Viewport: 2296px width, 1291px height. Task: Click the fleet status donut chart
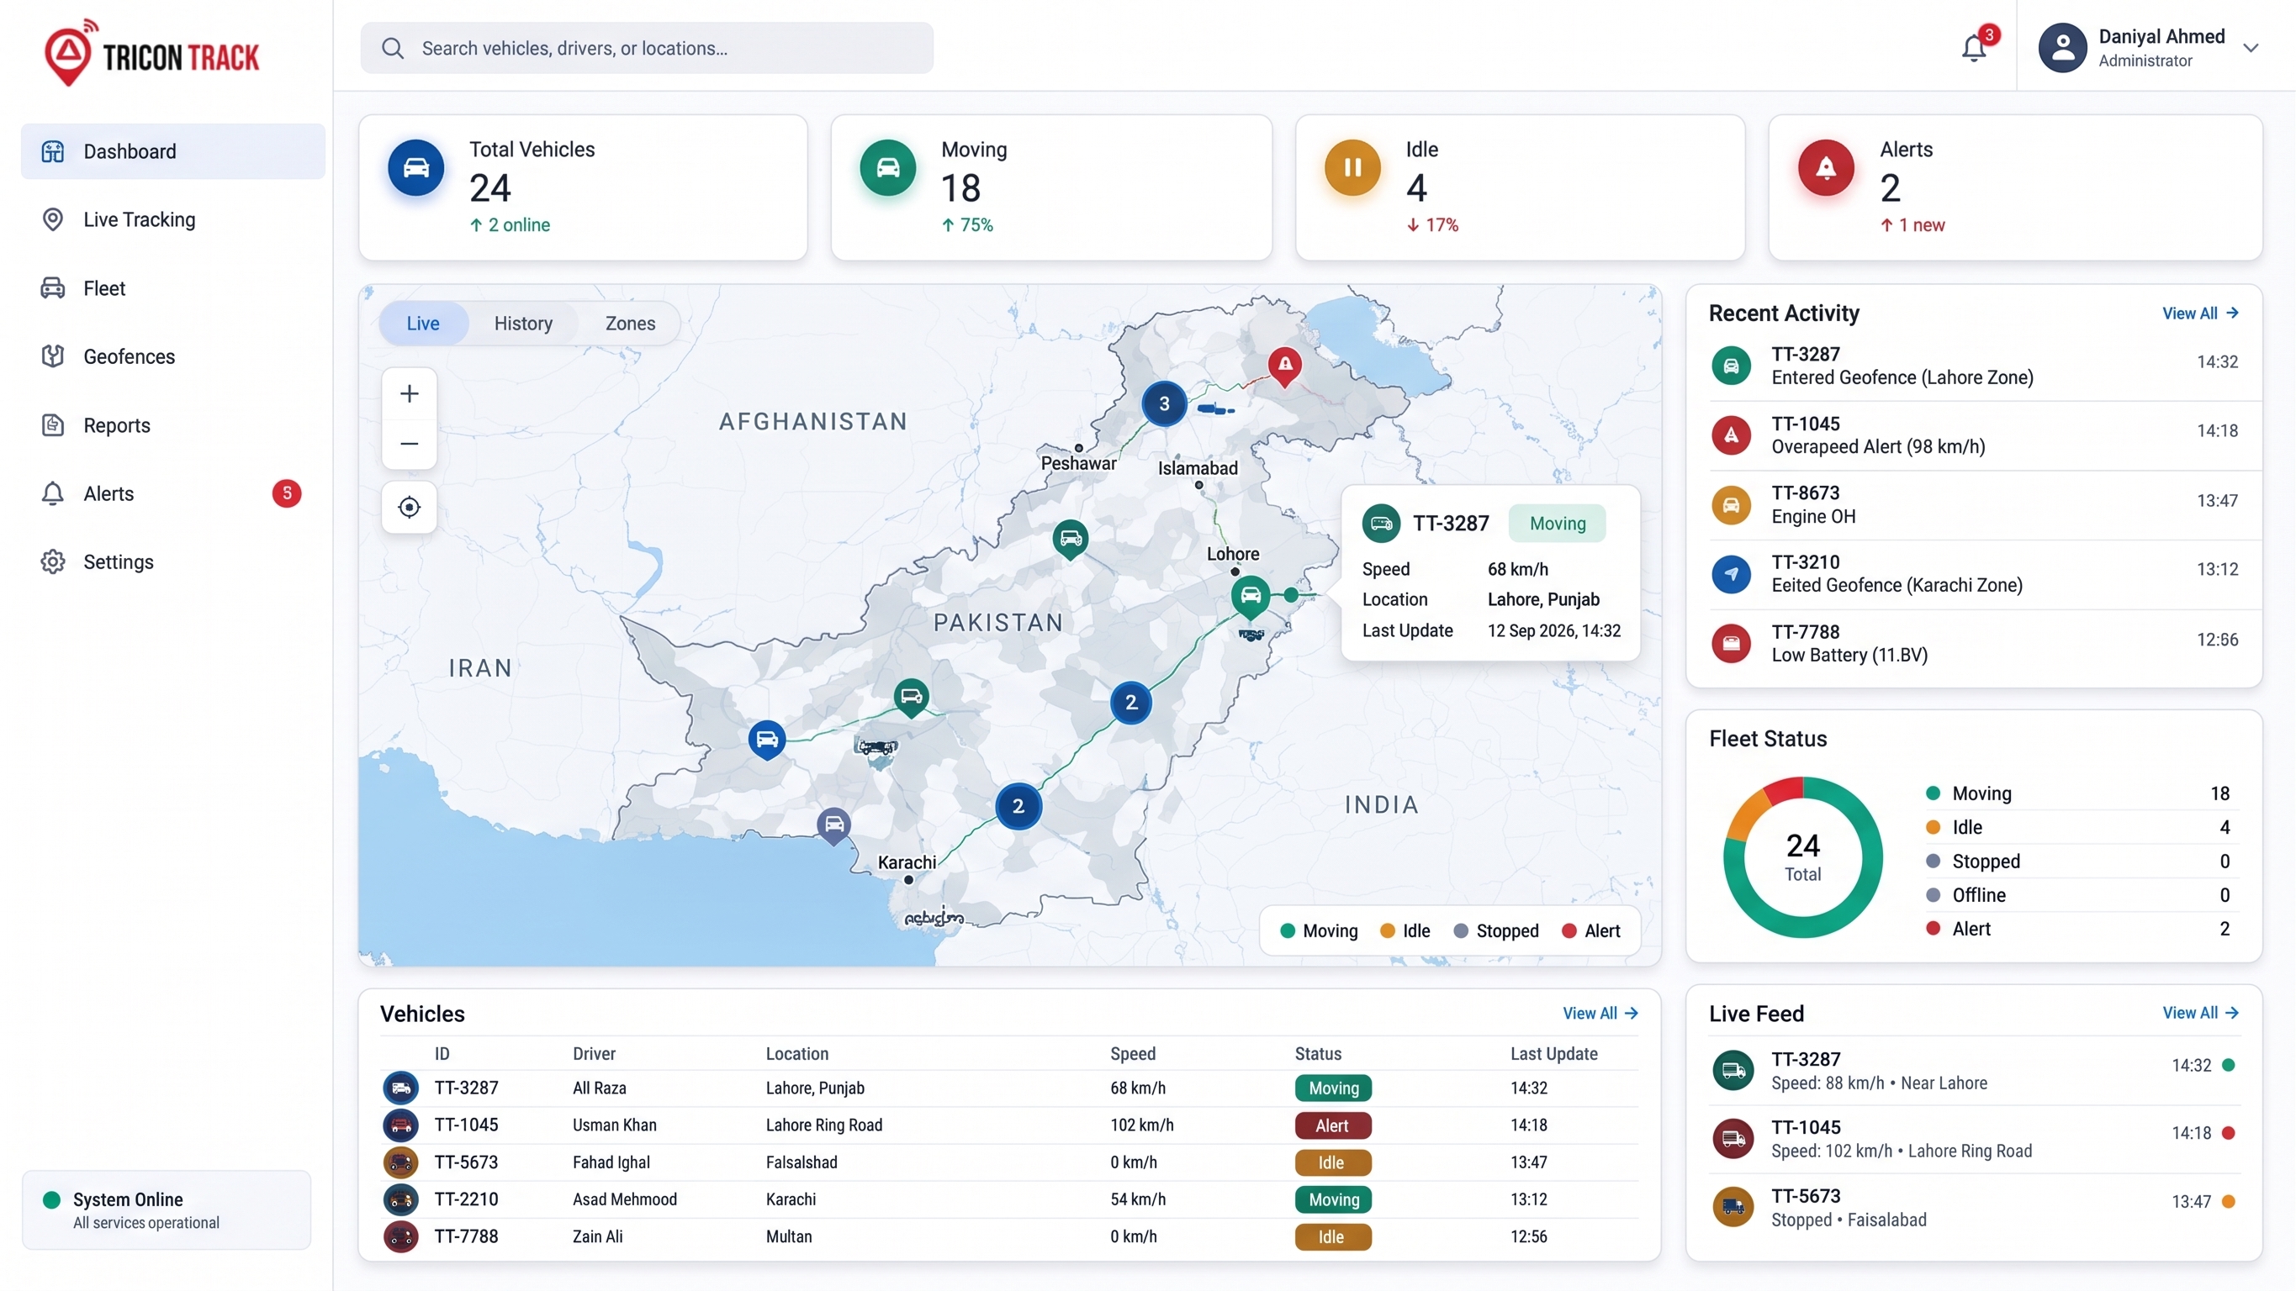pyautogui.click(x=1802, y=857)
